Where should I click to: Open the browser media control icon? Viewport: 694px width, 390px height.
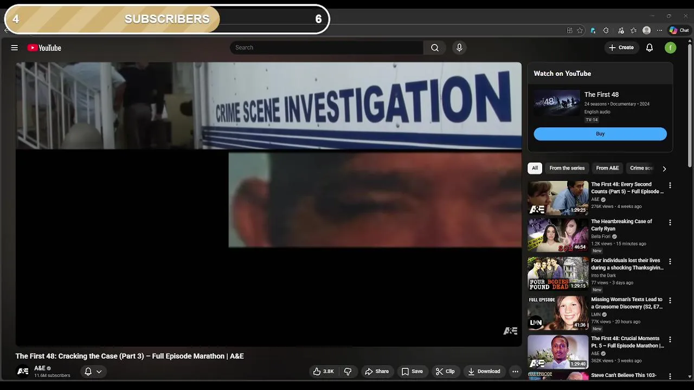click(621, 30)
